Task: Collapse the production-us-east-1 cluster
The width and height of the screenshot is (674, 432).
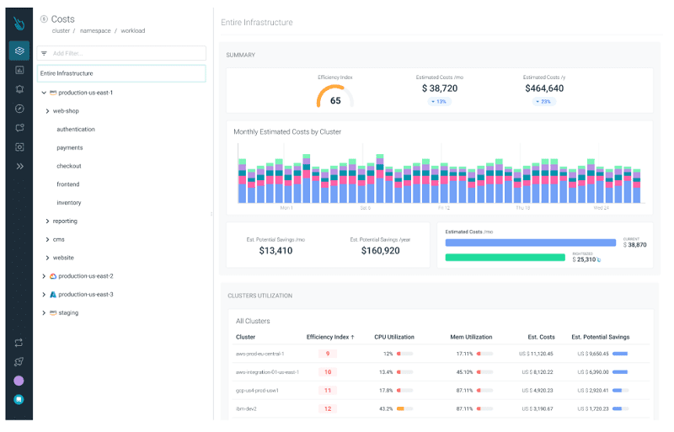Action: 44,93
